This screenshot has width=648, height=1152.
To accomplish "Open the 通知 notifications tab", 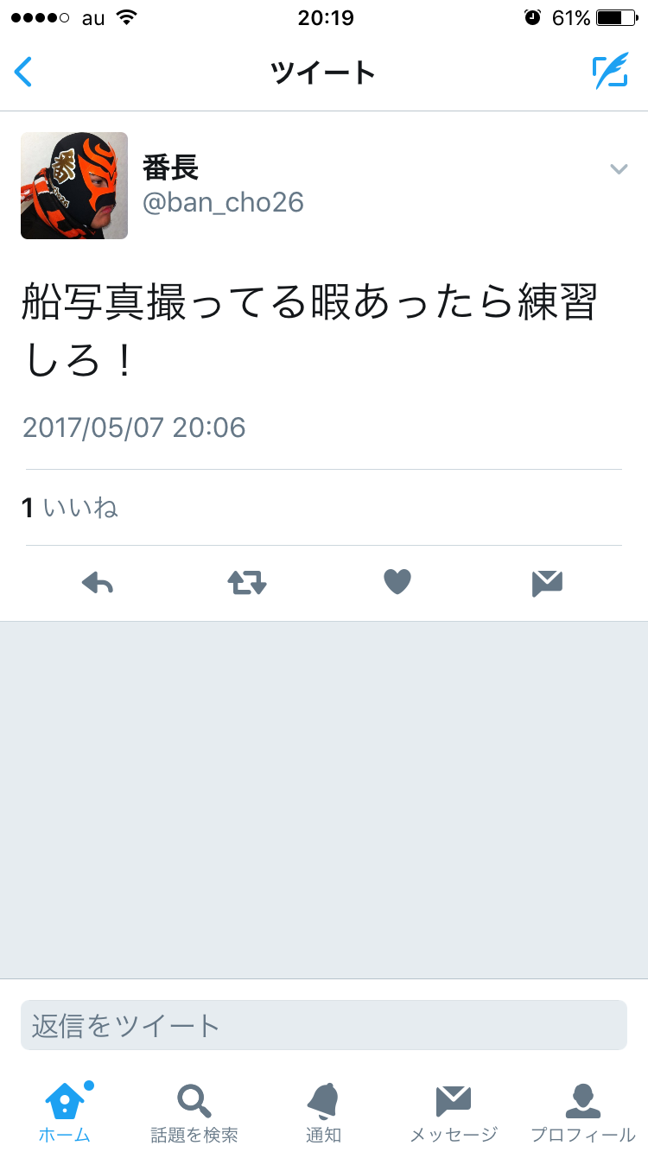I will (x=324, y=1112).
